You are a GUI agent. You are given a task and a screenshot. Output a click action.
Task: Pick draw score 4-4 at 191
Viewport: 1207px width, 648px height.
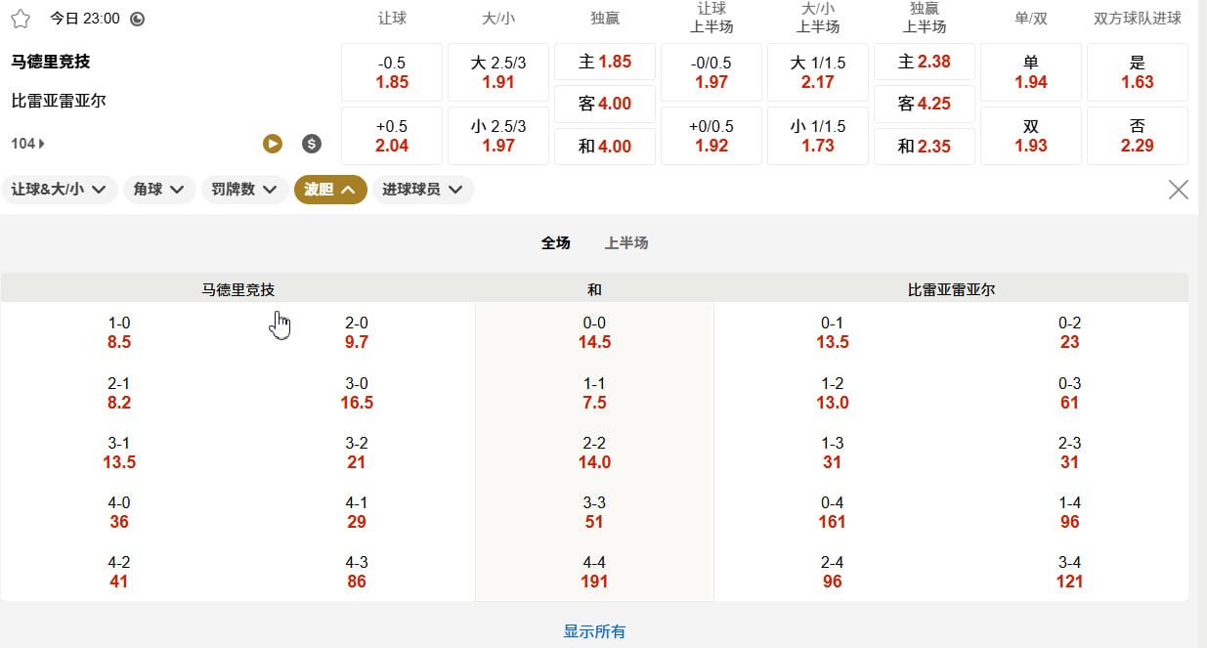click(594, 572)
